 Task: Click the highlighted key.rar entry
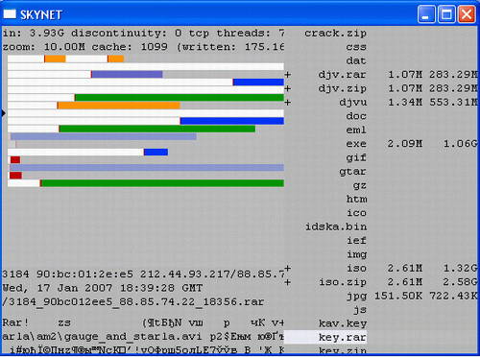point(325,337)
